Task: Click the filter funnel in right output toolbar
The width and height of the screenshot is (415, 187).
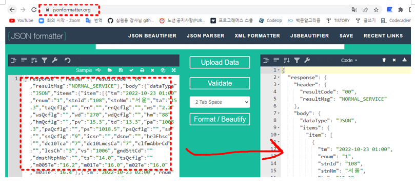Action: [x=297, y=61]
